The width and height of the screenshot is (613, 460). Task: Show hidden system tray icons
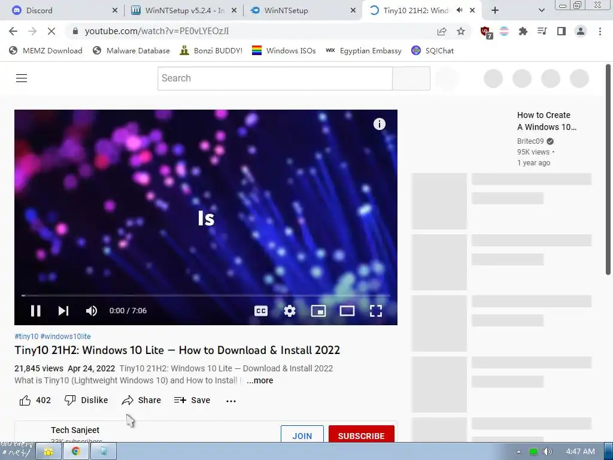point(518,452)
